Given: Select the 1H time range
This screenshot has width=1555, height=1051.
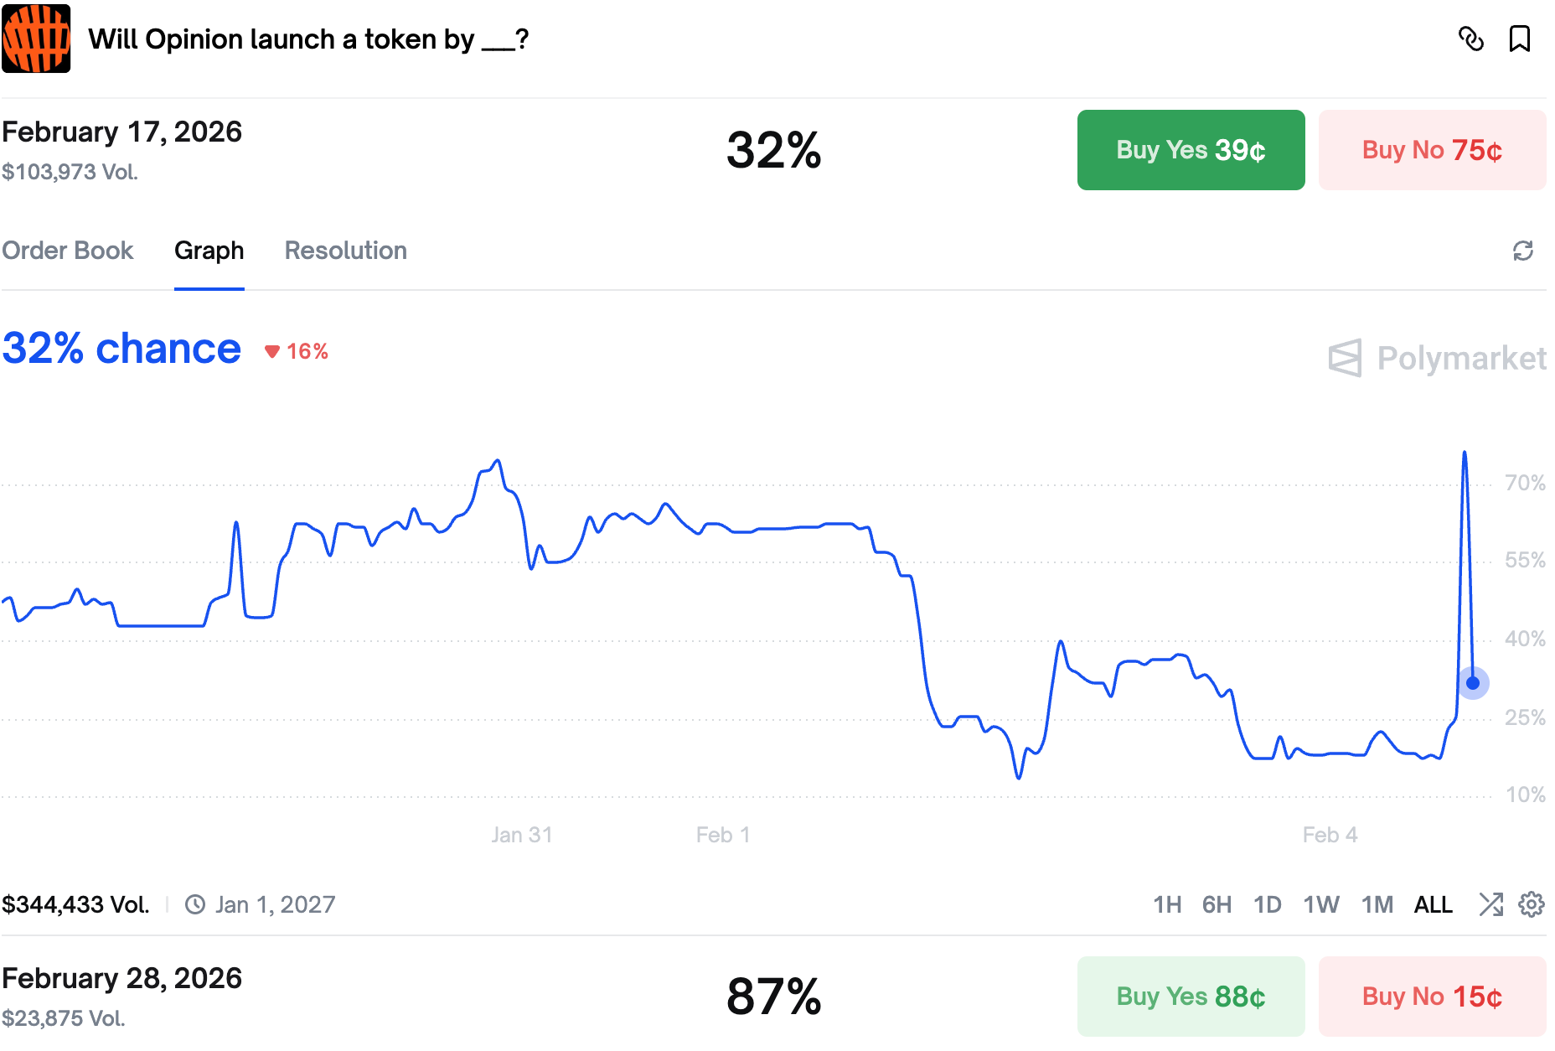Looking at the screenshot, I should click(x=1166, y=904).
